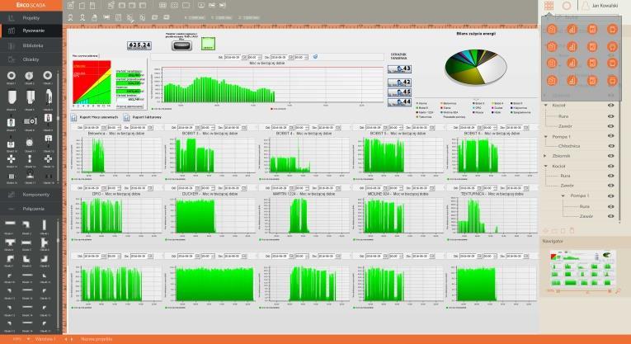Select the large elbow pipe in Połączenia top row
This screenshot has width=631, height=344.
pyautogui.click(x=26, y=224)
